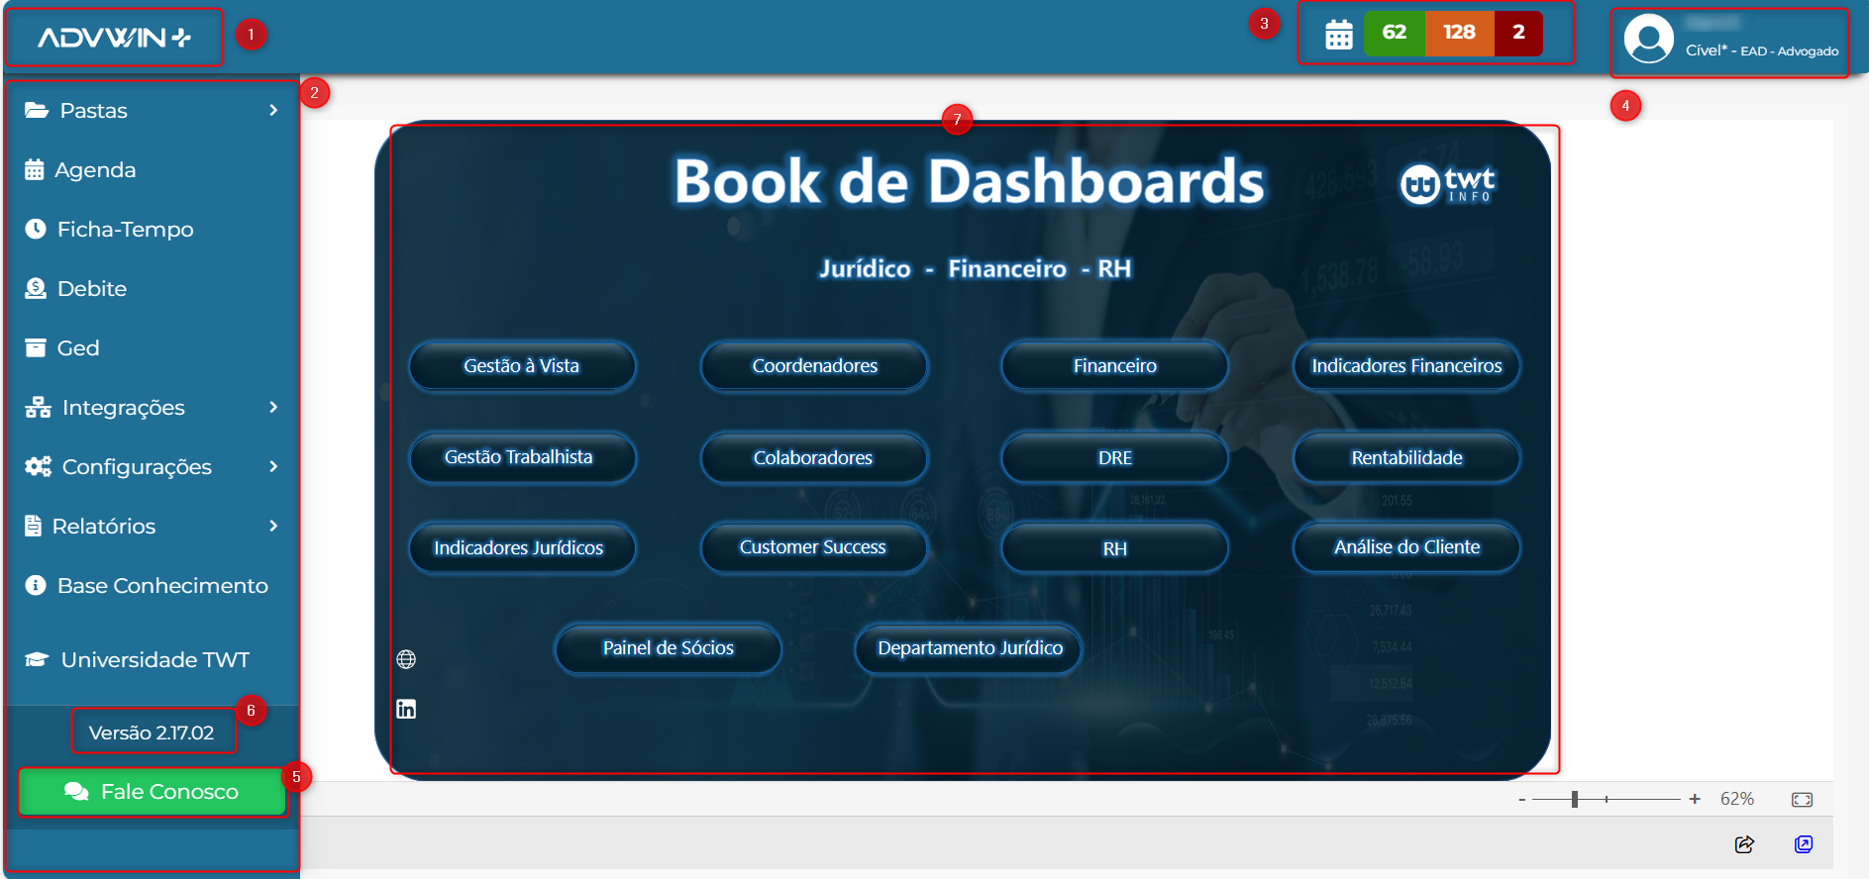Click the zoom in plus button

(1695, 799)
